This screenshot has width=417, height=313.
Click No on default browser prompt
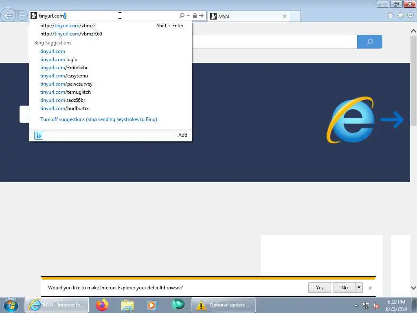(x=345, y=288)
